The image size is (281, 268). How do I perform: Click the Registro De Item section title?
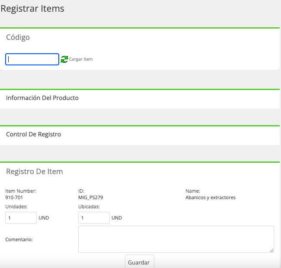35,171
